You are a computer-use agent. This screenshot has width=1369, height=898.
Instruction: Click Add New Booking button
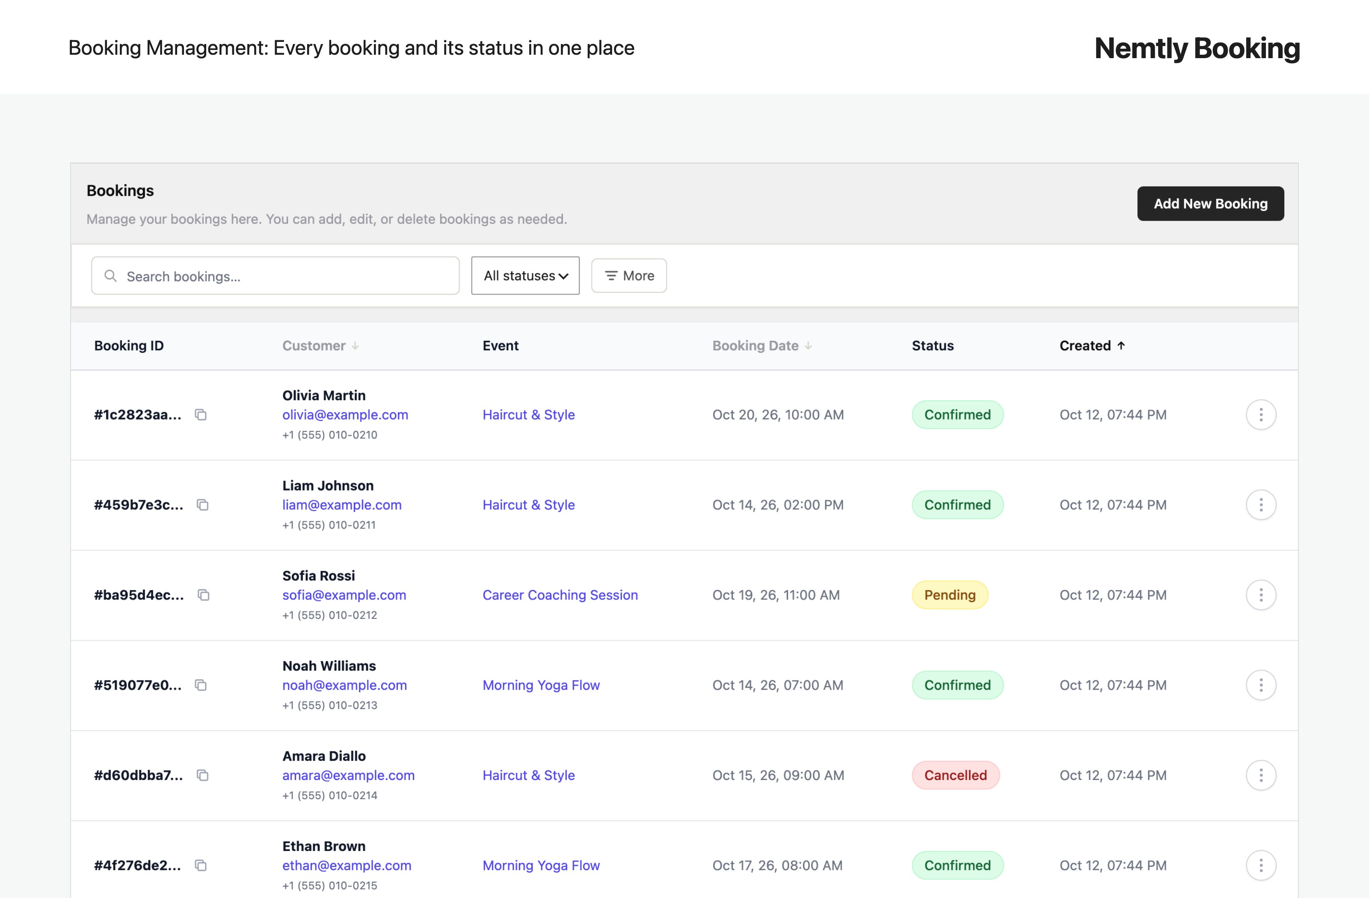tap(1210, 204)
